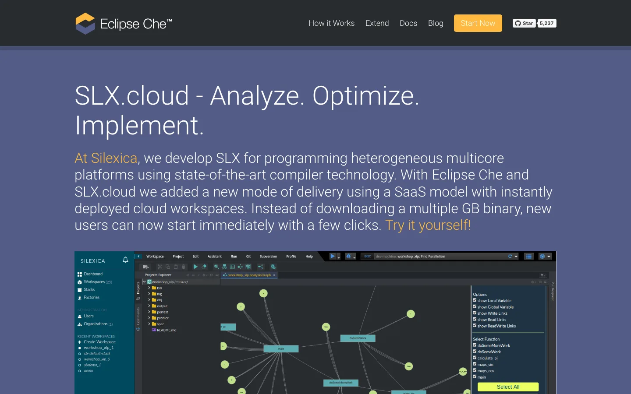Viewport: 631px width, 394px height.
Task: Click the Cut scissors toolbar icon
Action: (x=160, y=267)
